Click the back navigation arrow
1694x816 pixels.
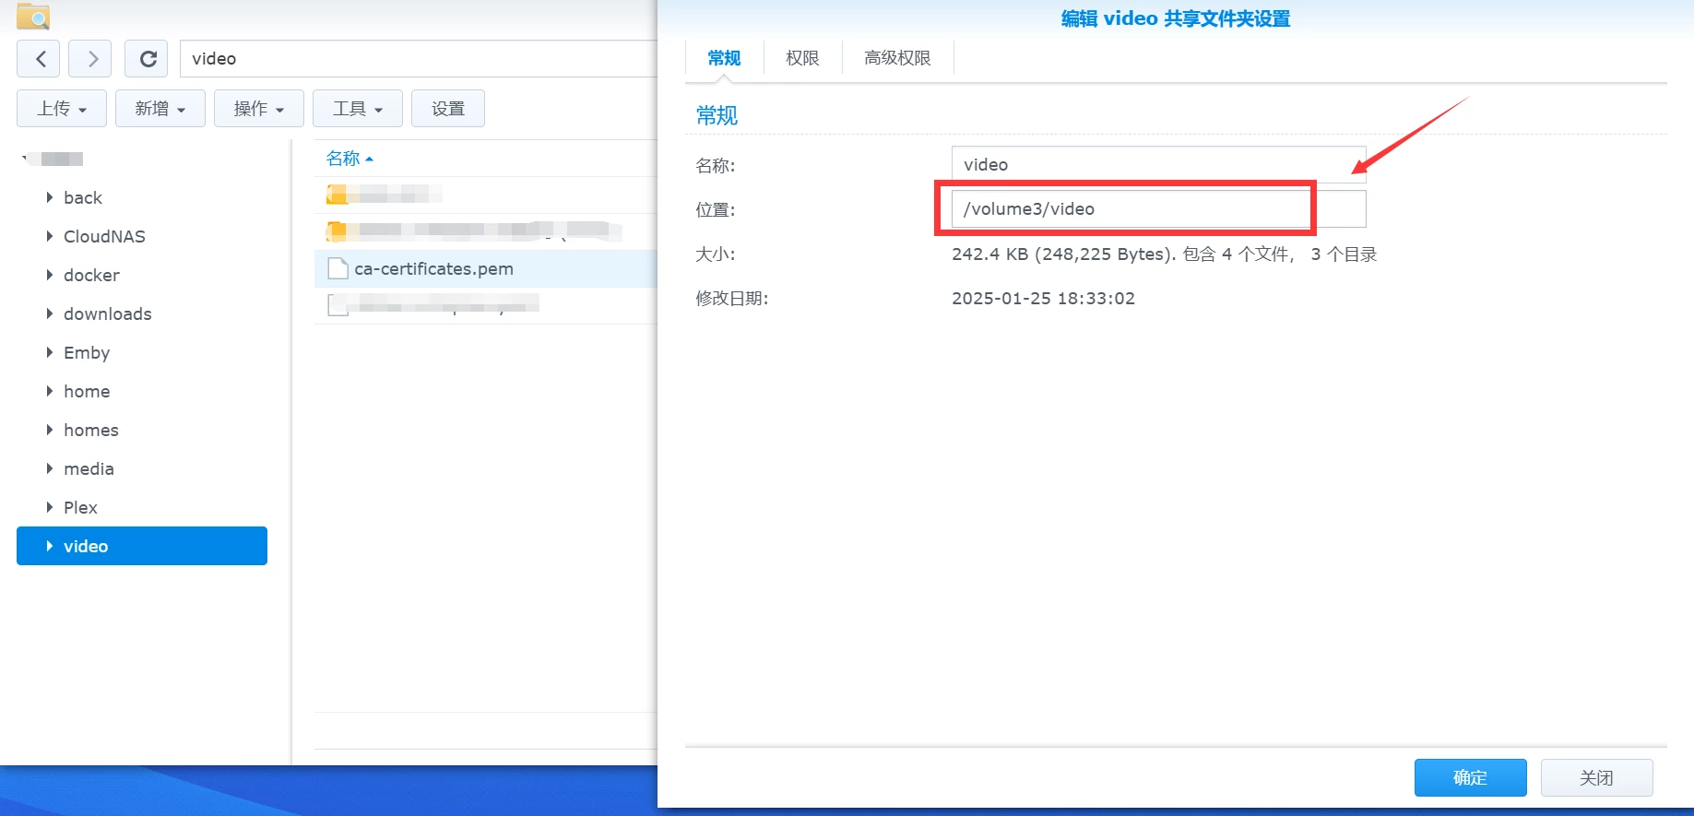[39, 59]
